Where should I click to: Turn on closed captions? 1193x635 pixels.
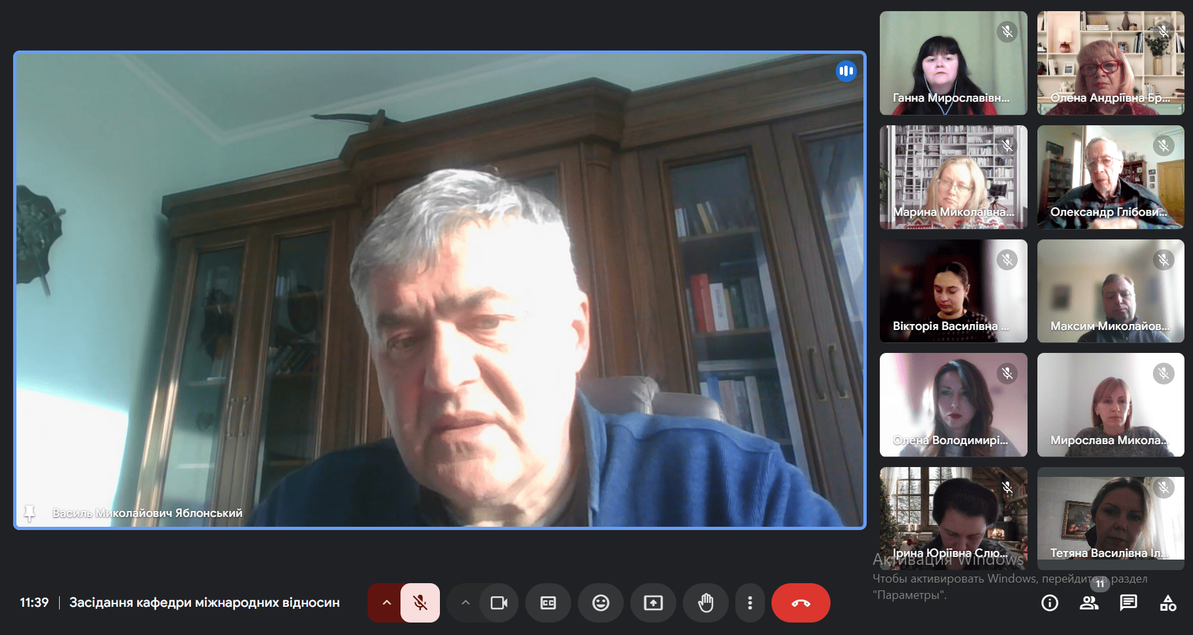coord(548,603)
